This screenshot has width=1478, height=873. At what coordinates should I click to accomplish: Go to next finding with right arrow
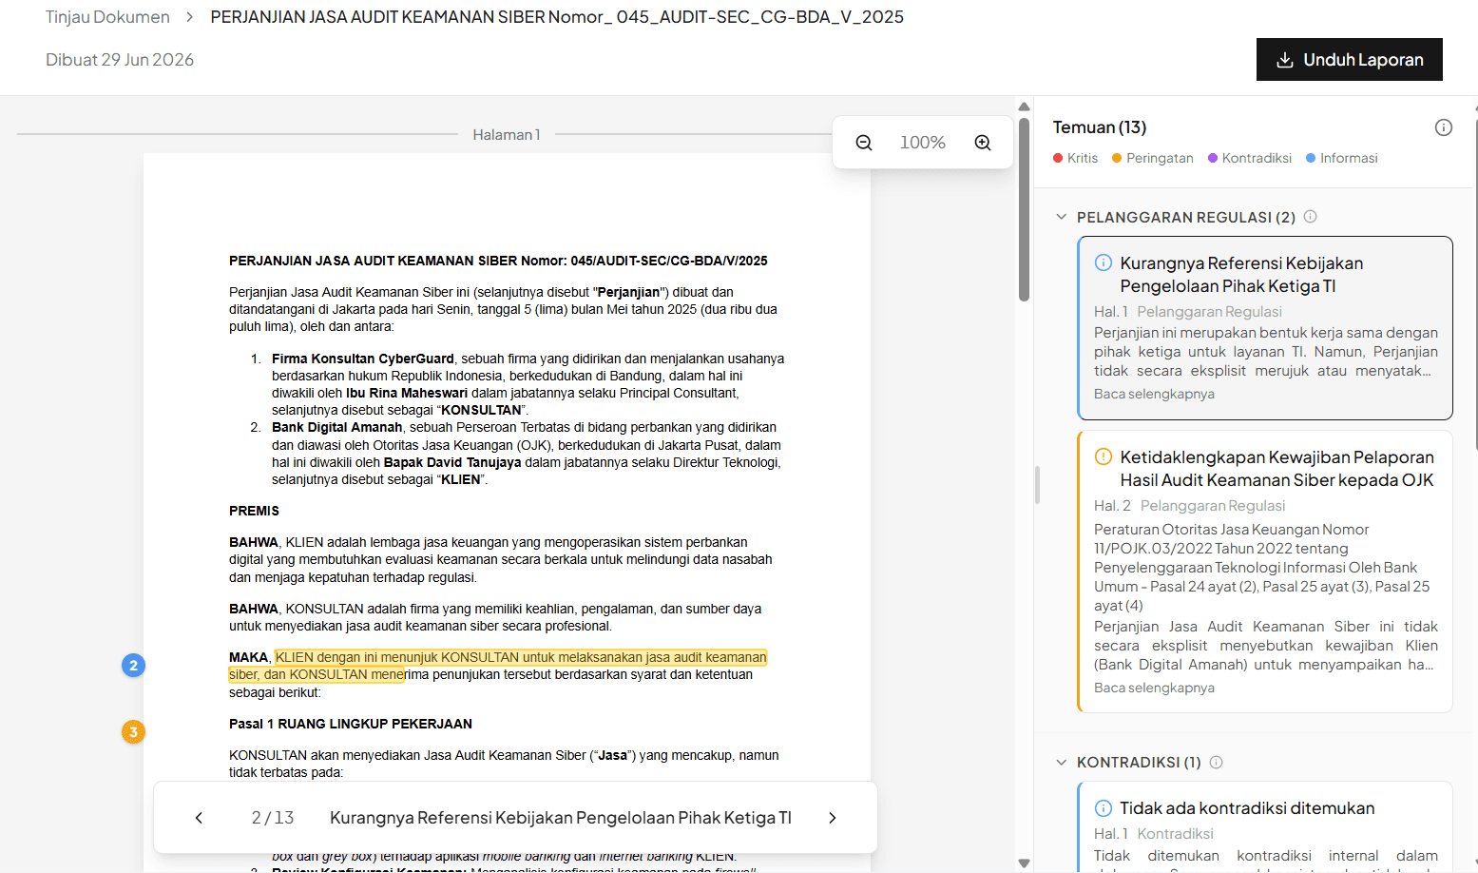click(x=833, y=818)
